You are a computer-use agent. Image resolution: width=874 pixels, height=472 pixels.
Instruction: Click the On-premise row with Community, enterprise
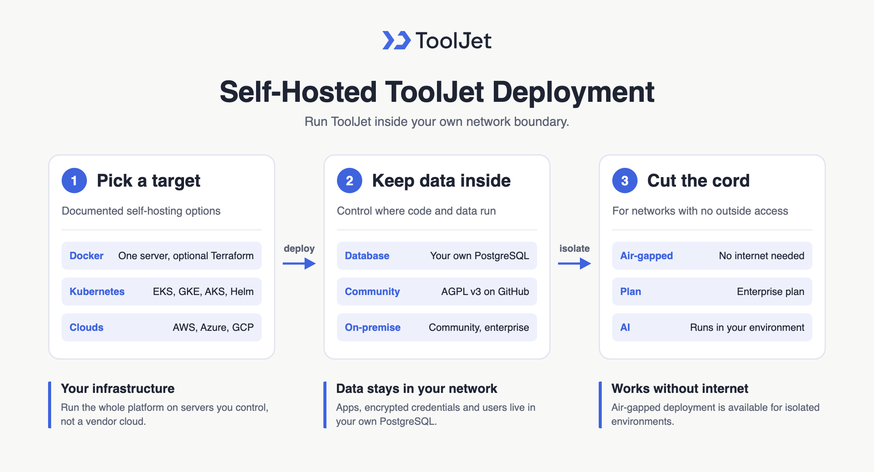tap(437, 327)
